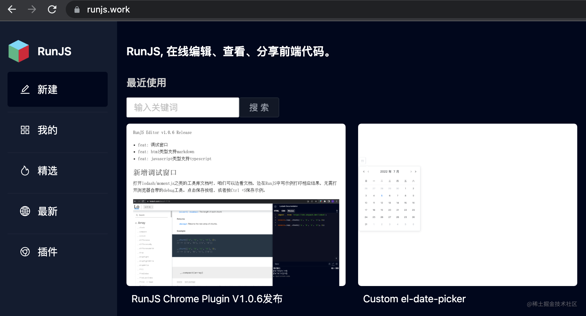Click the Chrome icon beside 插件
Image resolution: width=586 pixels, height=316 pixels.
25,252
